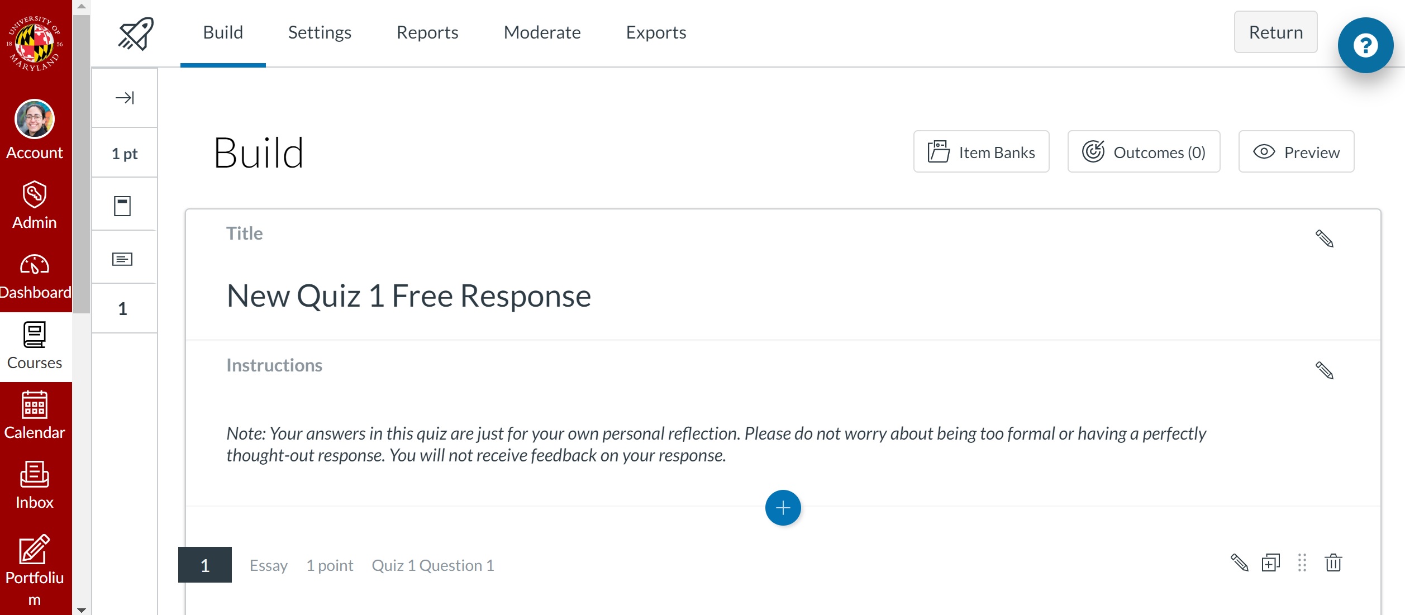Screen dimensions: 1405x615
Task: Jump to instructions section in navigator
Action: (x=122, y=259)
